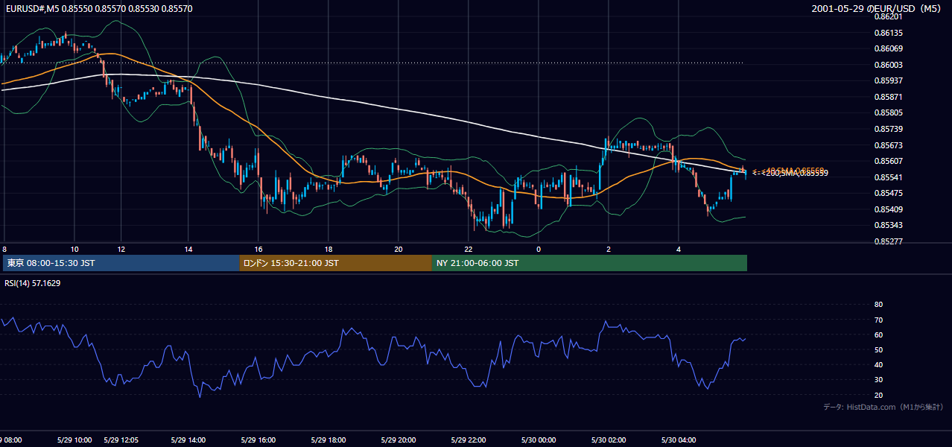Select the 5/29 10:00 date label
The image size is (952, 447).
point(74,440)
